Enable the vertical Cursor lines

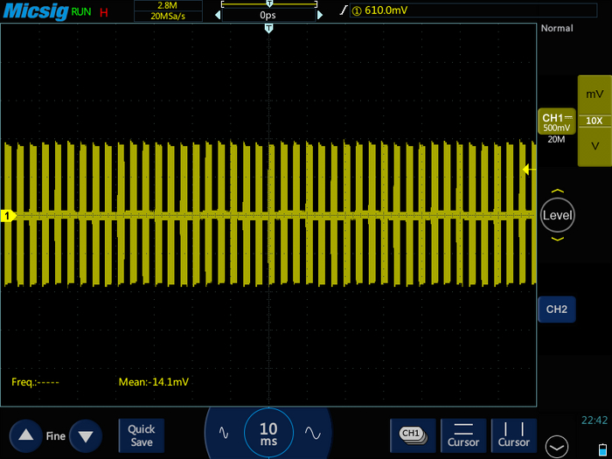click(x=513, y=435)
